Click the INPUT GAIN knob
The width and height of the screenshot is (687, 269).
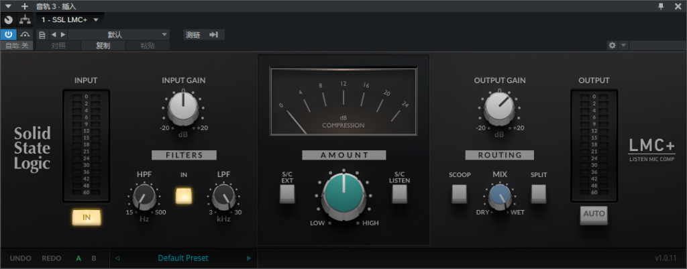pyautogui.click(x=183, y=107)
